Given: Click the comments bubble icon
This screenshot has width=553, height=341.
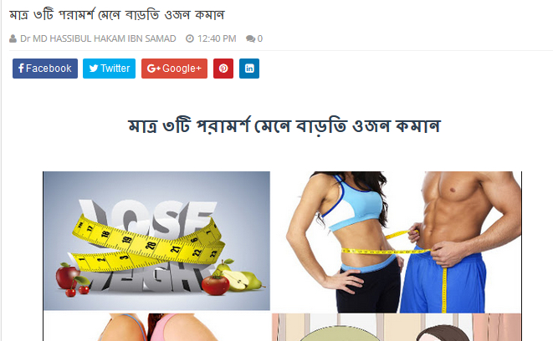Looking at the screenshot, I should click(x=250, y=38).
